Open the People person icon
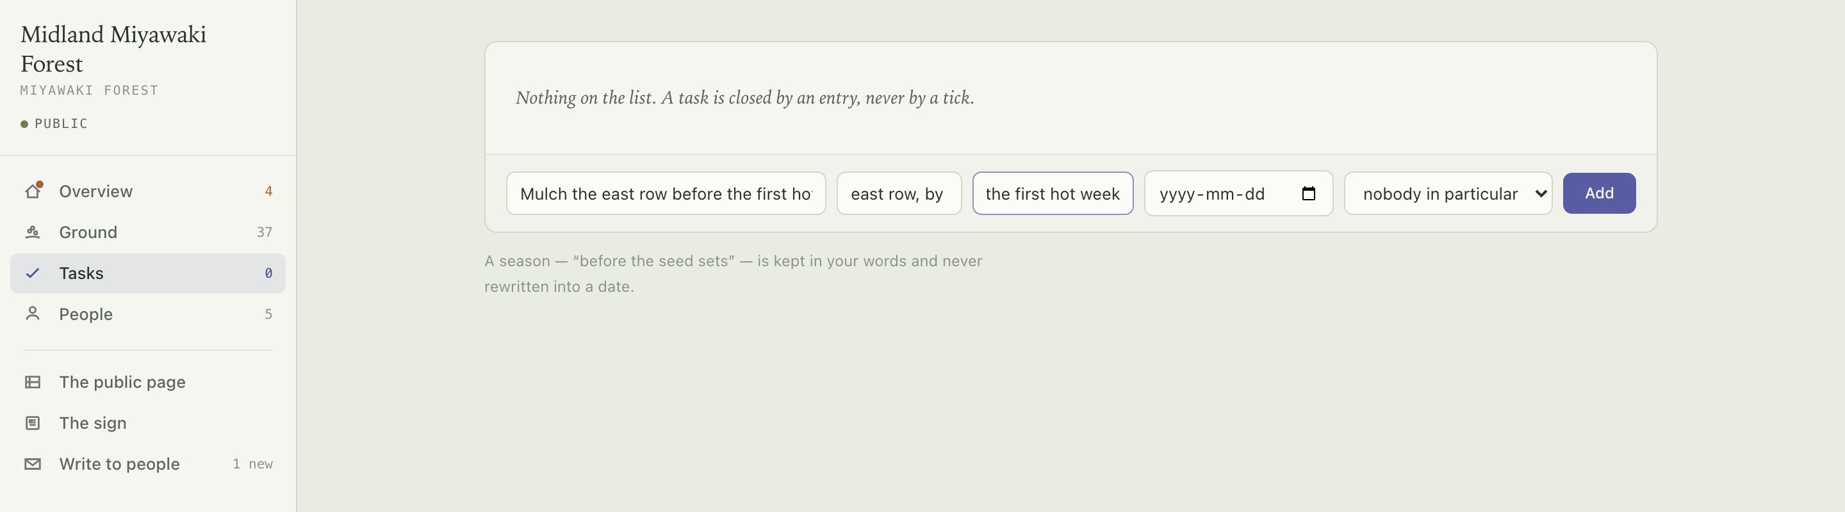The image size is (1845, 512). (x=33, y=314)
